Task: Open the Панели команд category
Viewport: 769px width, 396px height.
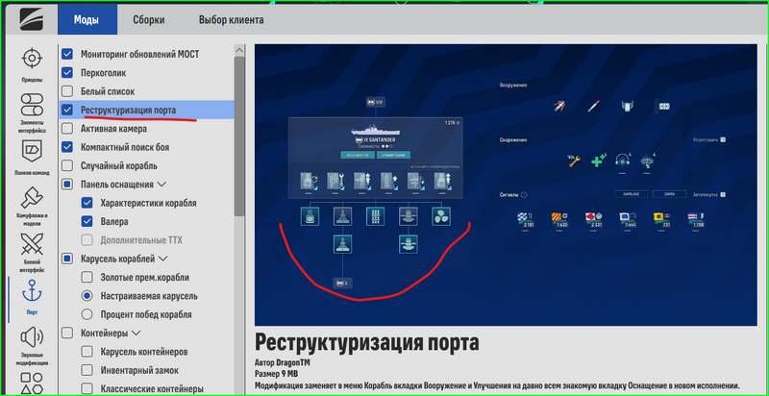Action: tap(32, 158)
